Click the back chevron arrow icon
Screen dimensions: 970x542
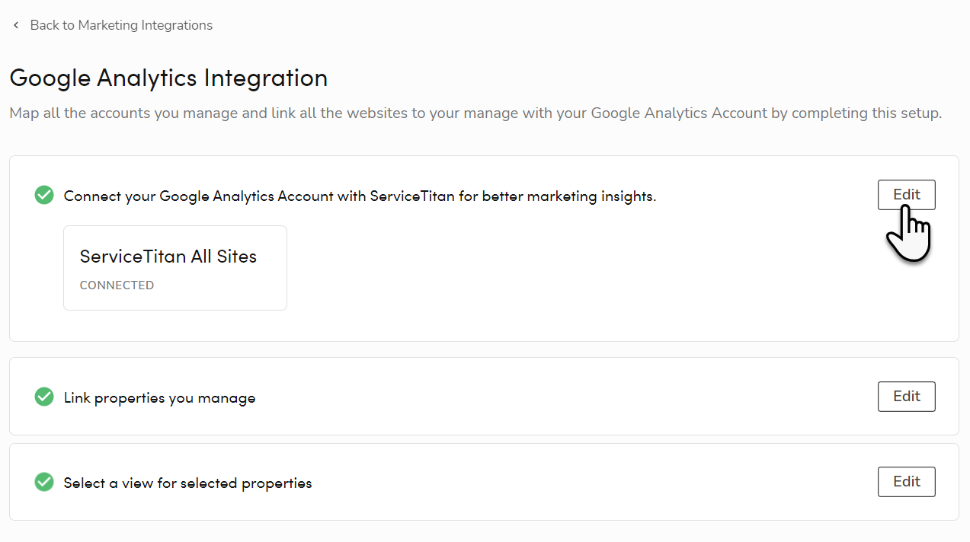click(16, 26)
